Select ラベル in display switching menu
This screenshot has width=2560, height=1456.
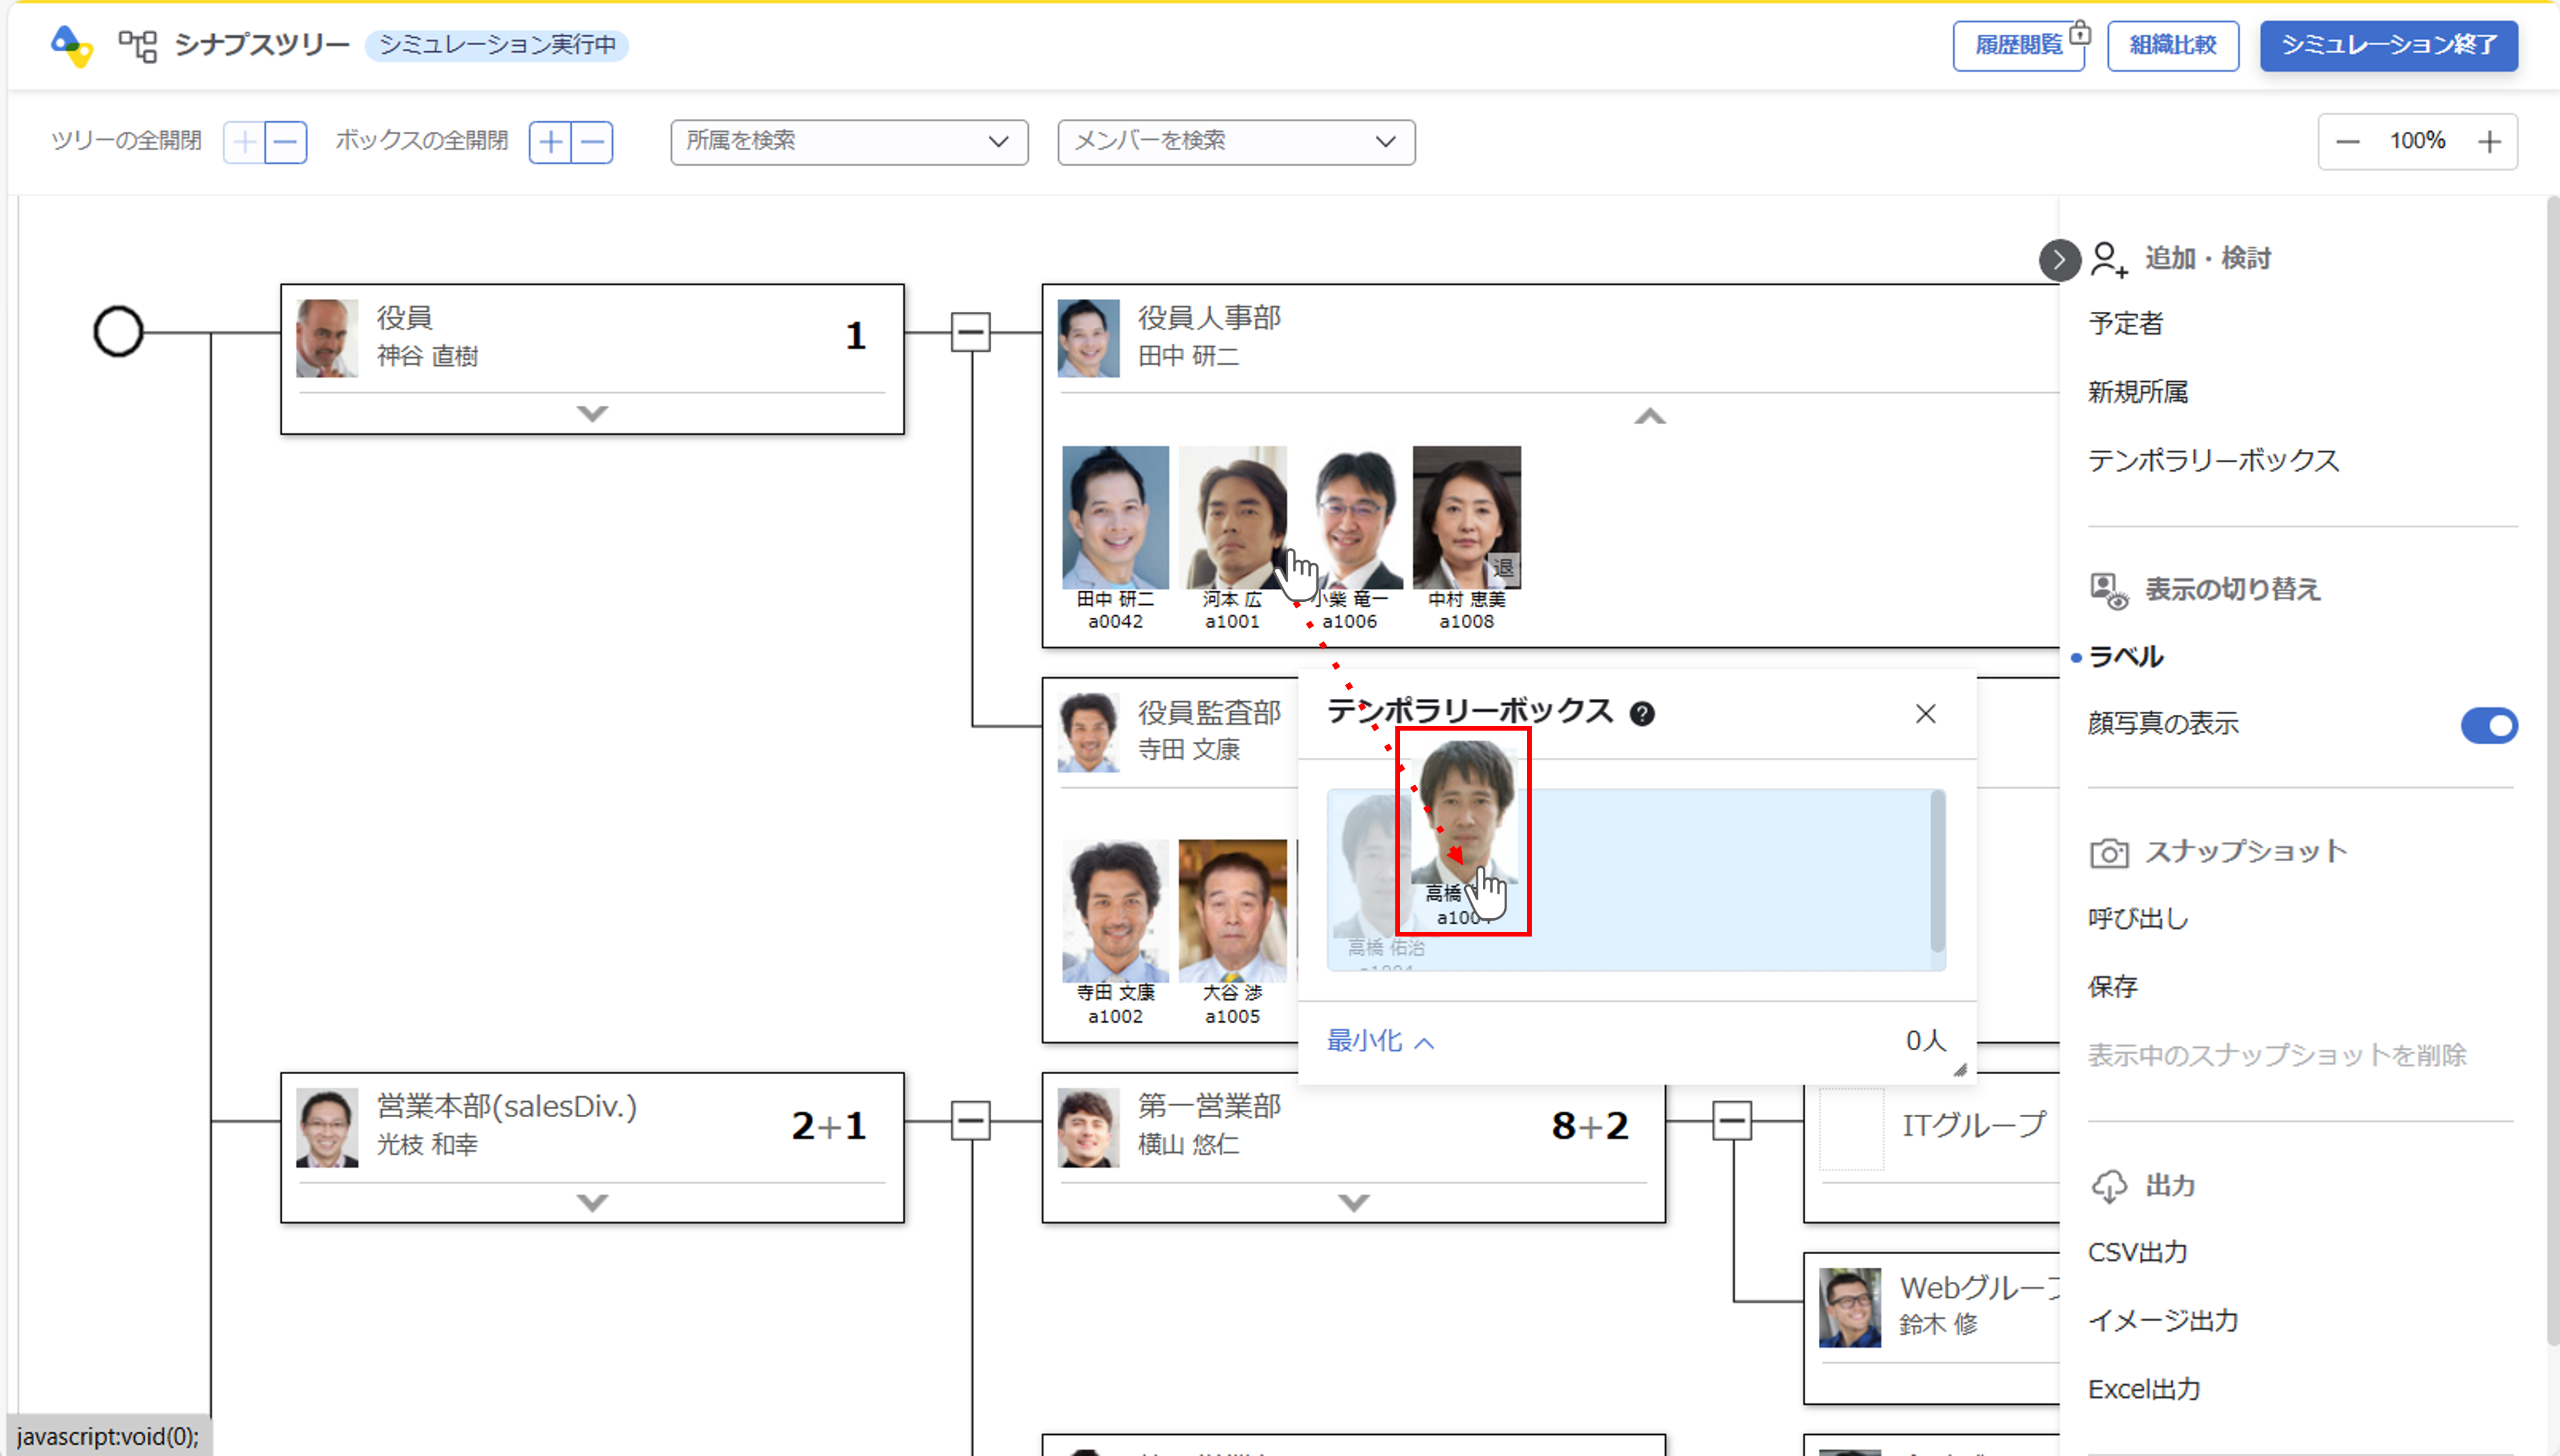click(2126, 657)
